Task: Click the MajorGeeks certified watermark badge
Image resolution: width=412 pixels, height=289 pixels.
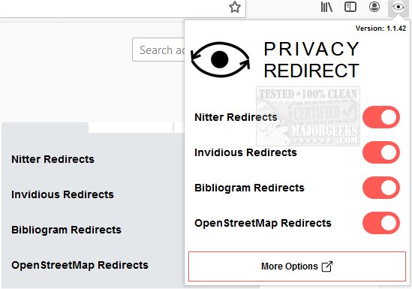Action: coord(308,116)
